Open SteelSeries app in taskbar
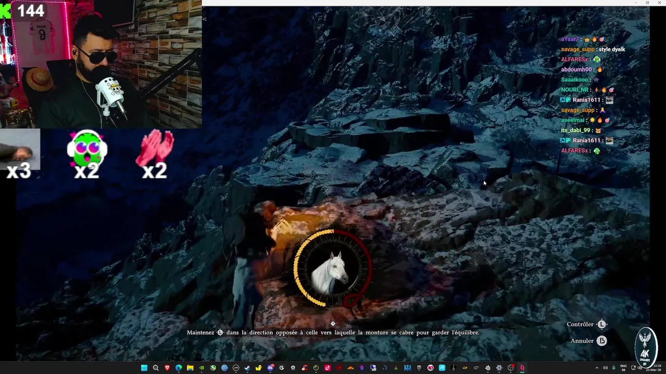The width and height of the screenshot is (666, 374). coord(488,368)
